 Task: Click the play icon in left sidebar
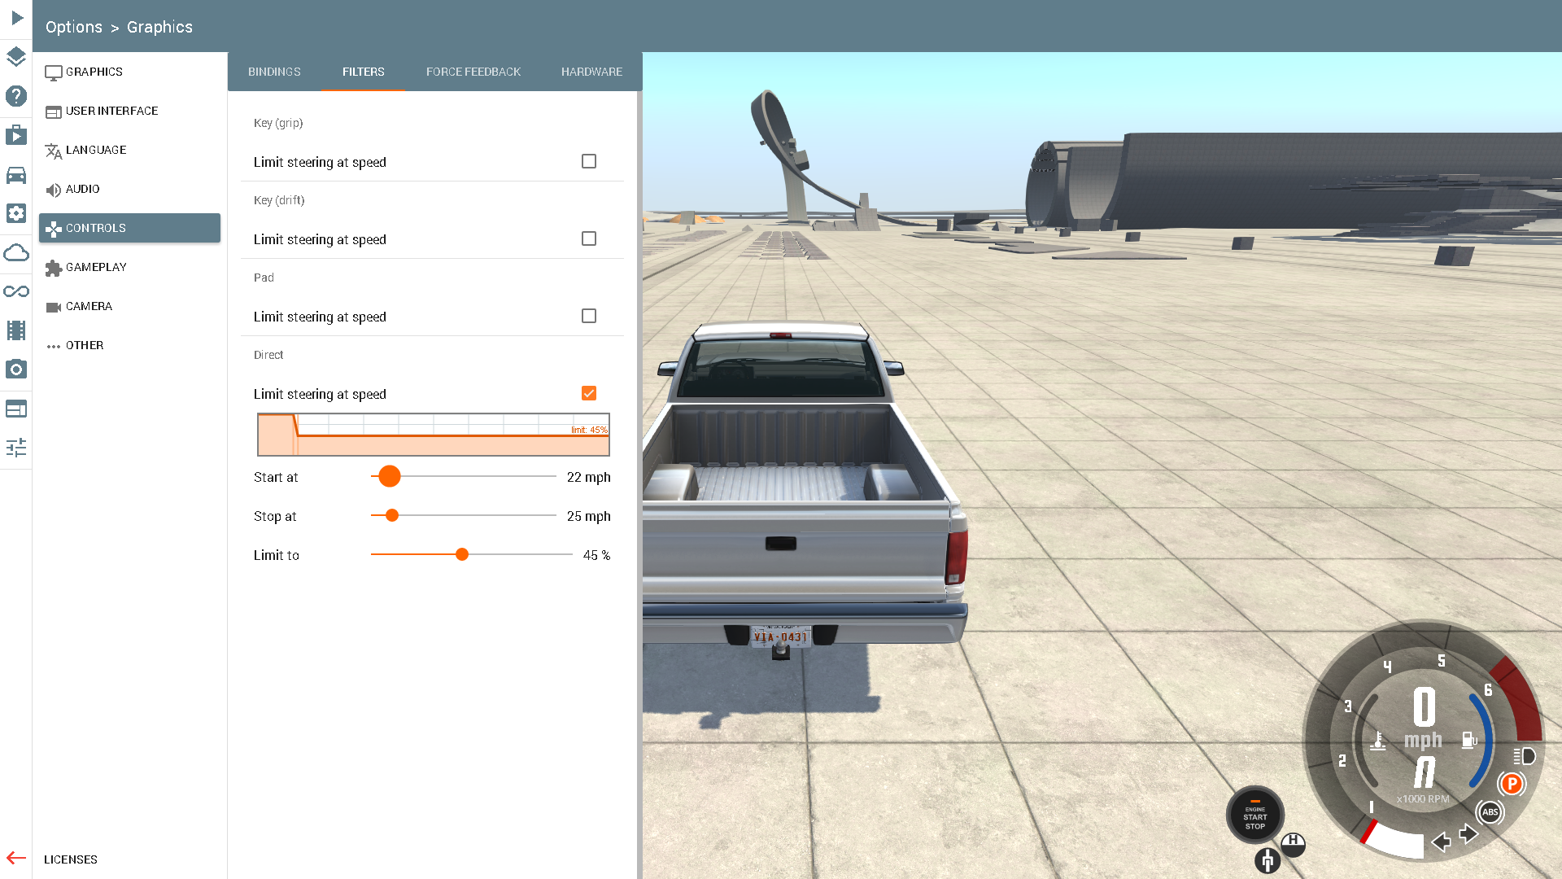click(16, 18)
